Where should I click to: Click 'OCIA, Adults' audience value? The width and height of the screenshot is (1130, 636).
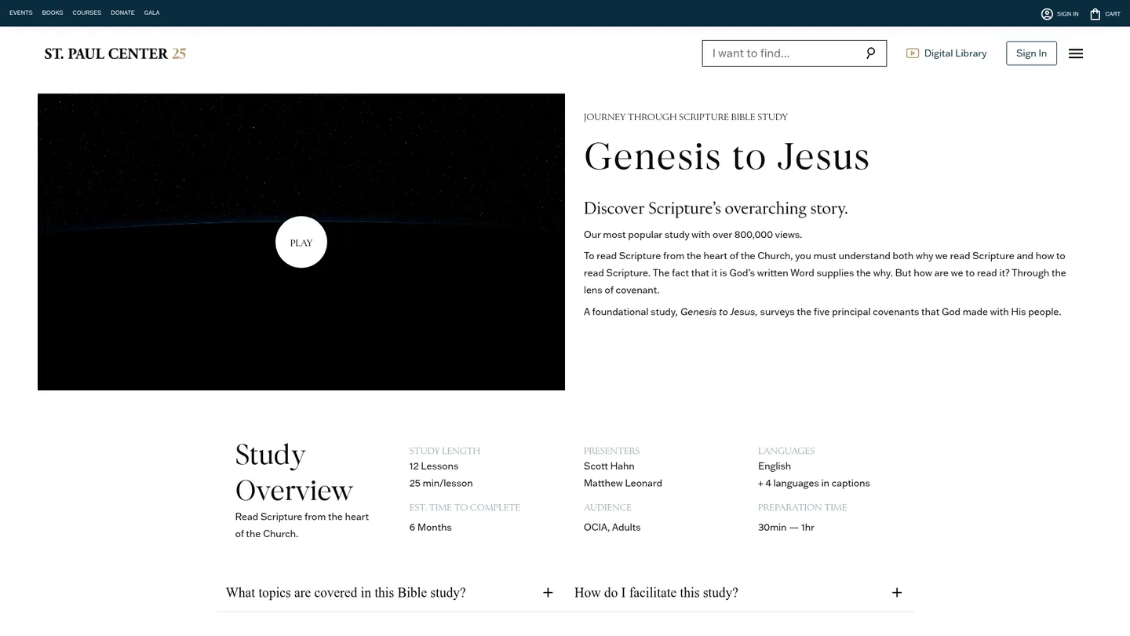click(612, 528)
